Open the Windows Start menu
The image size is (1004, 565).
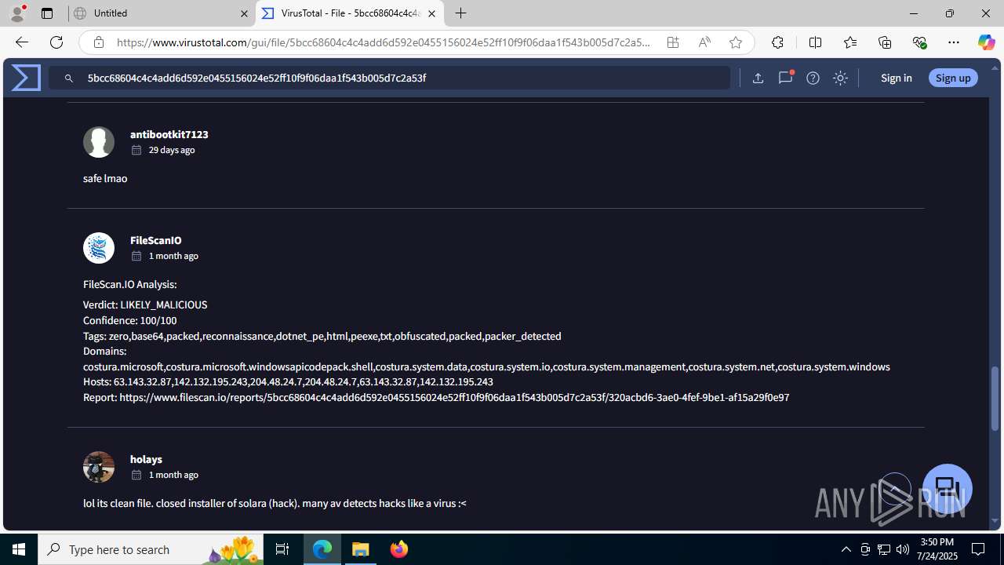pyautogui.click(x=19, y=549)
